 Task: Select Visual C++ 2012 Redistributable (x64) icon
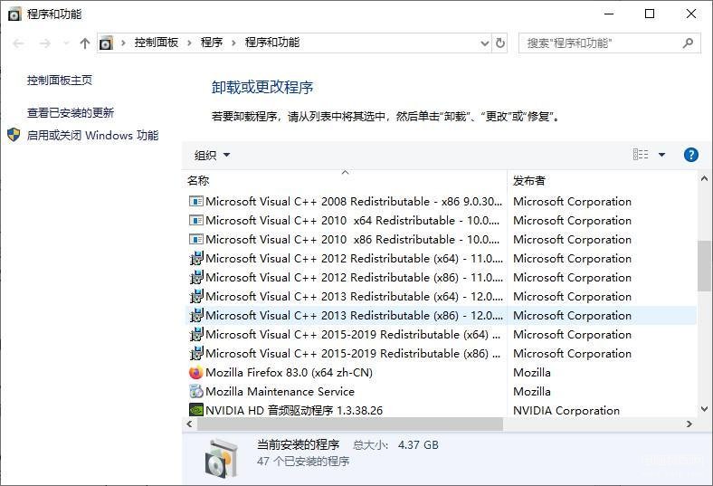click(196, 259)
